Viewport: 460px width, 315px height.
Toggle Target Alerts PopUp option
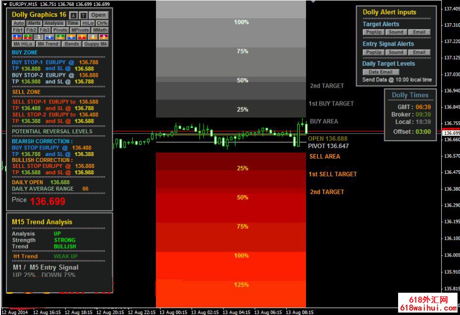pos(374,32)
